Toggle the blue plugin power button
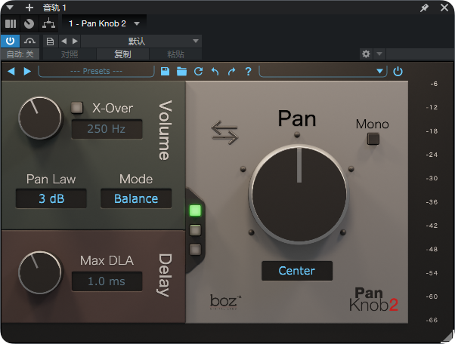455x344 pixels. [x=10, y=41]
